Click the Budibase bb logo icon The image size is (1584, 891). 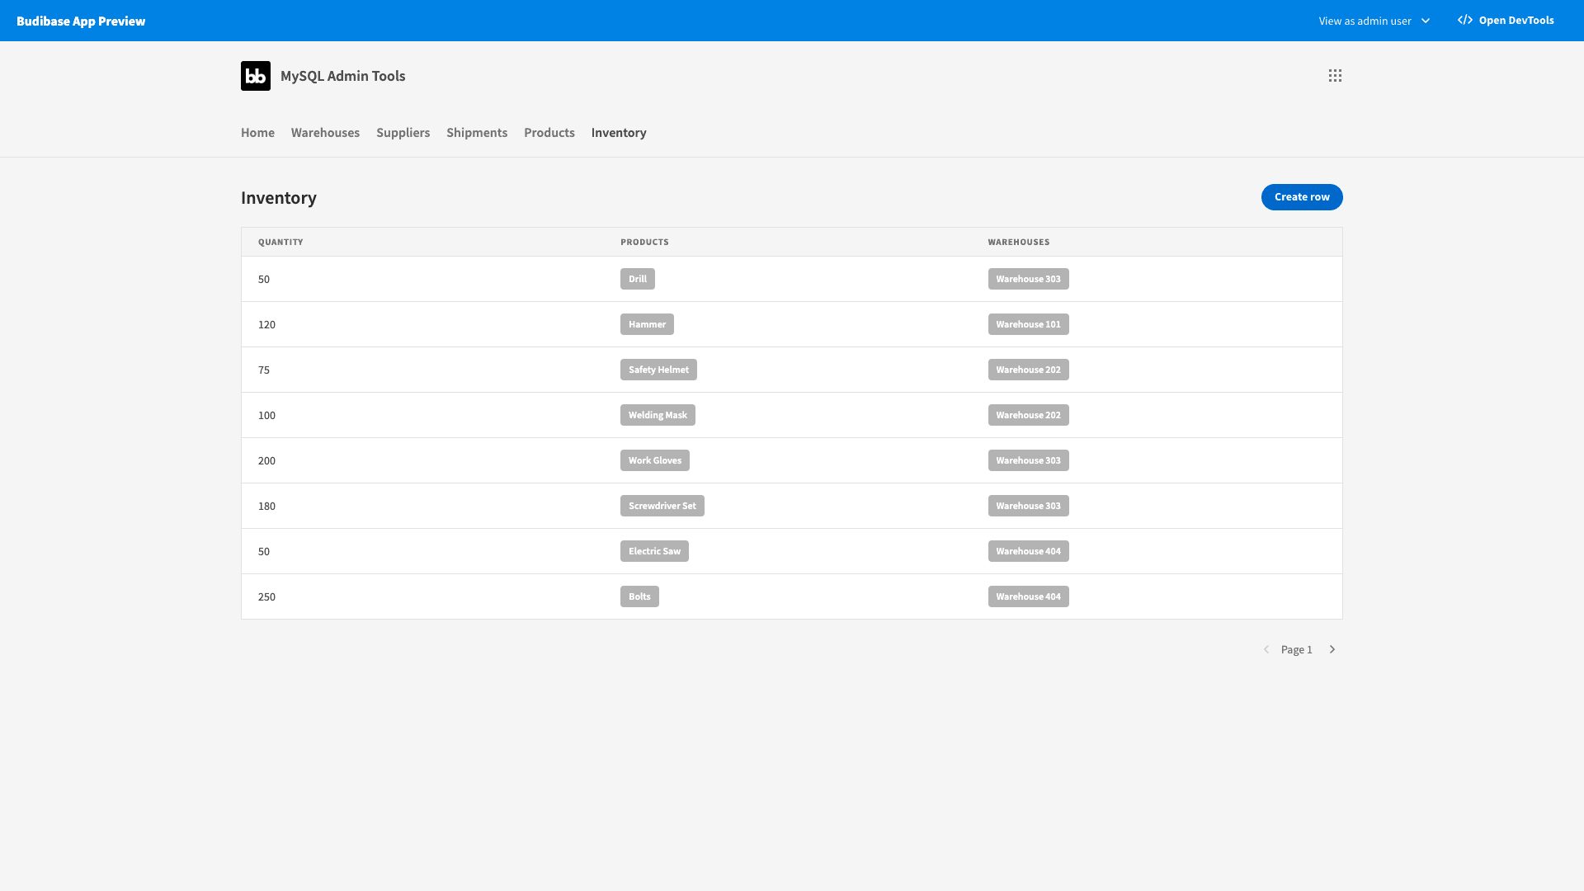tap(256, 76)
